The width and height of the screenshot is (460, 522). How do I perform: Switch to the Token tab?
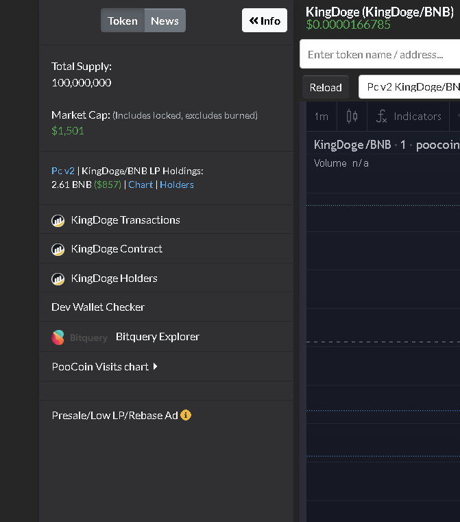tap(123, 21)
